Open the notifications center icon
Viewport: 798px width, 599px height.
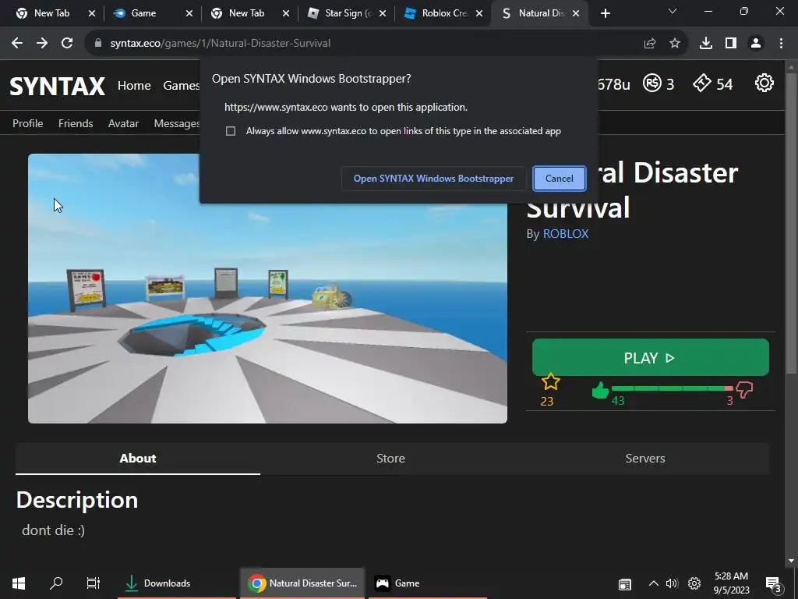click(x=773, y=584)
